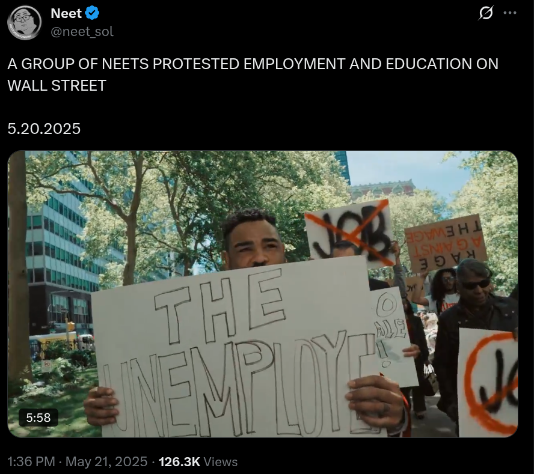Click the May 21, 2025 post date
This screenshot has width=534, height=474.
click(106, 462)
